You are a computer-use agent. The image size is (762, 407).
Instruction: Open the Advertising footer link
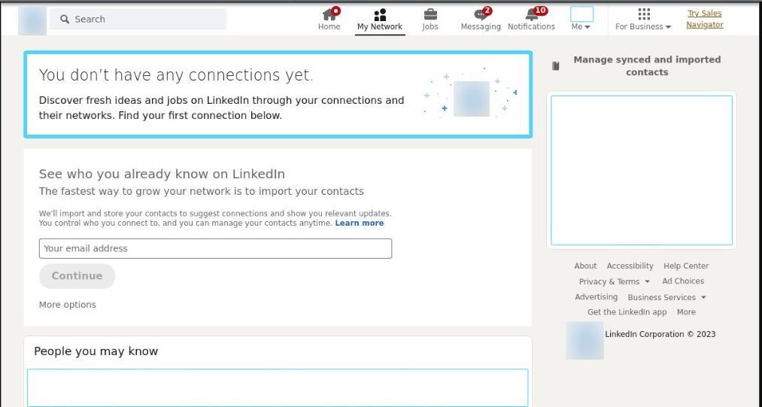[x=597, y=296]
